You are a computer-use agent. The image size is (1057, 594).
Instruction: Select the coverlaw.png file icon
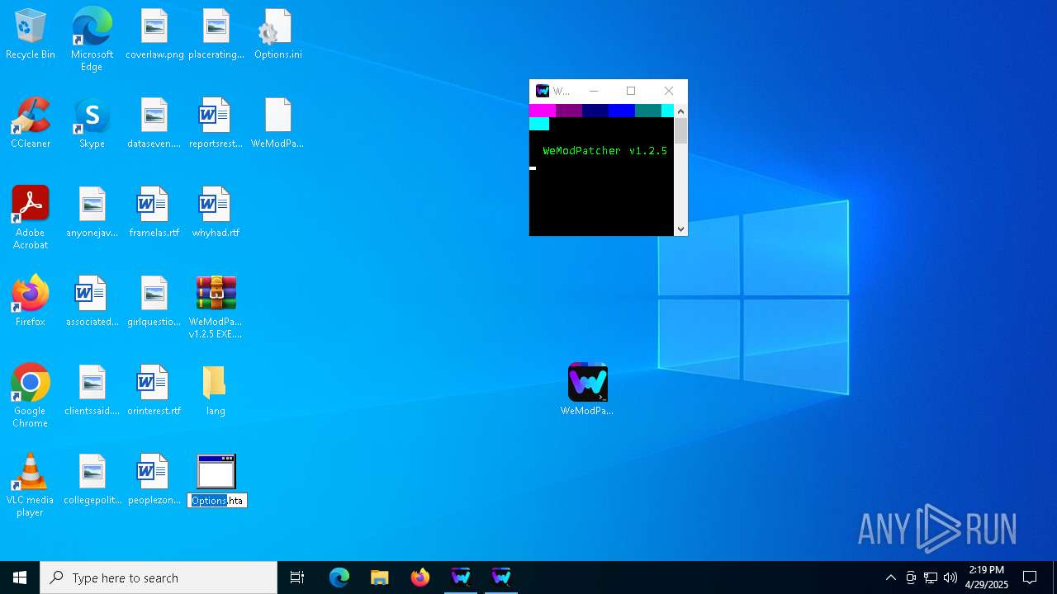click(154, 35)
